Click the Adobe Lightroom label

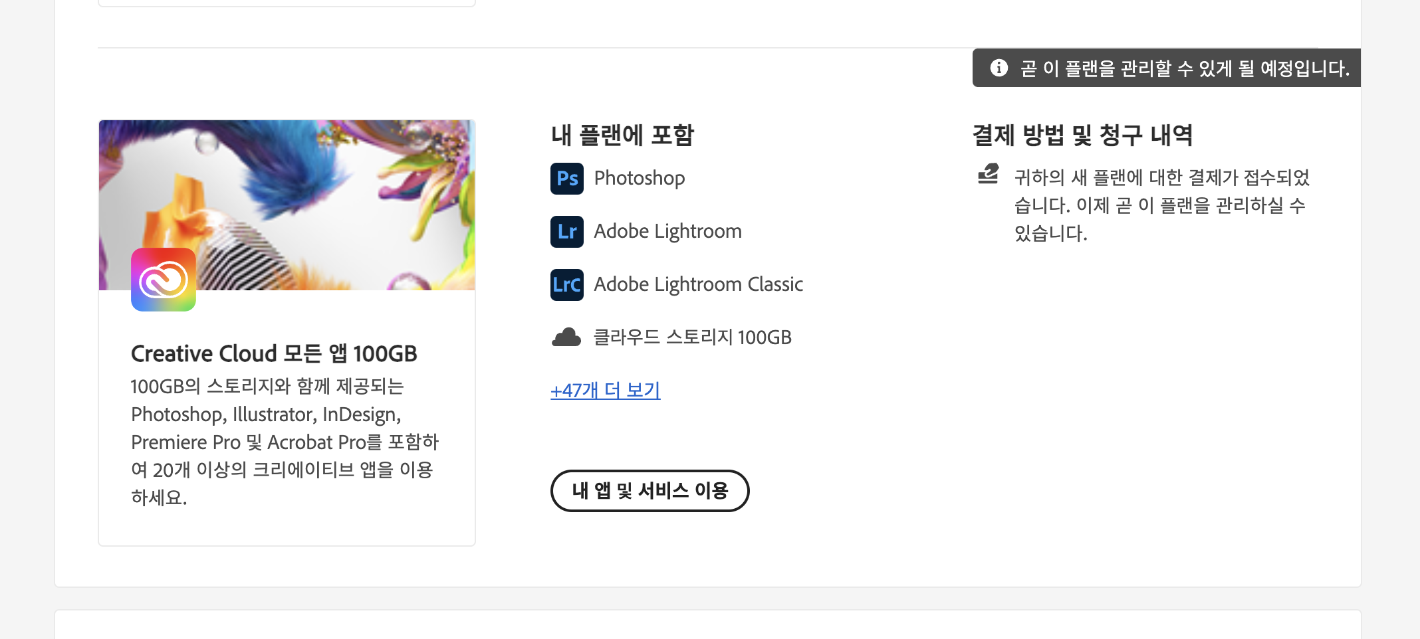coord(667,231)
